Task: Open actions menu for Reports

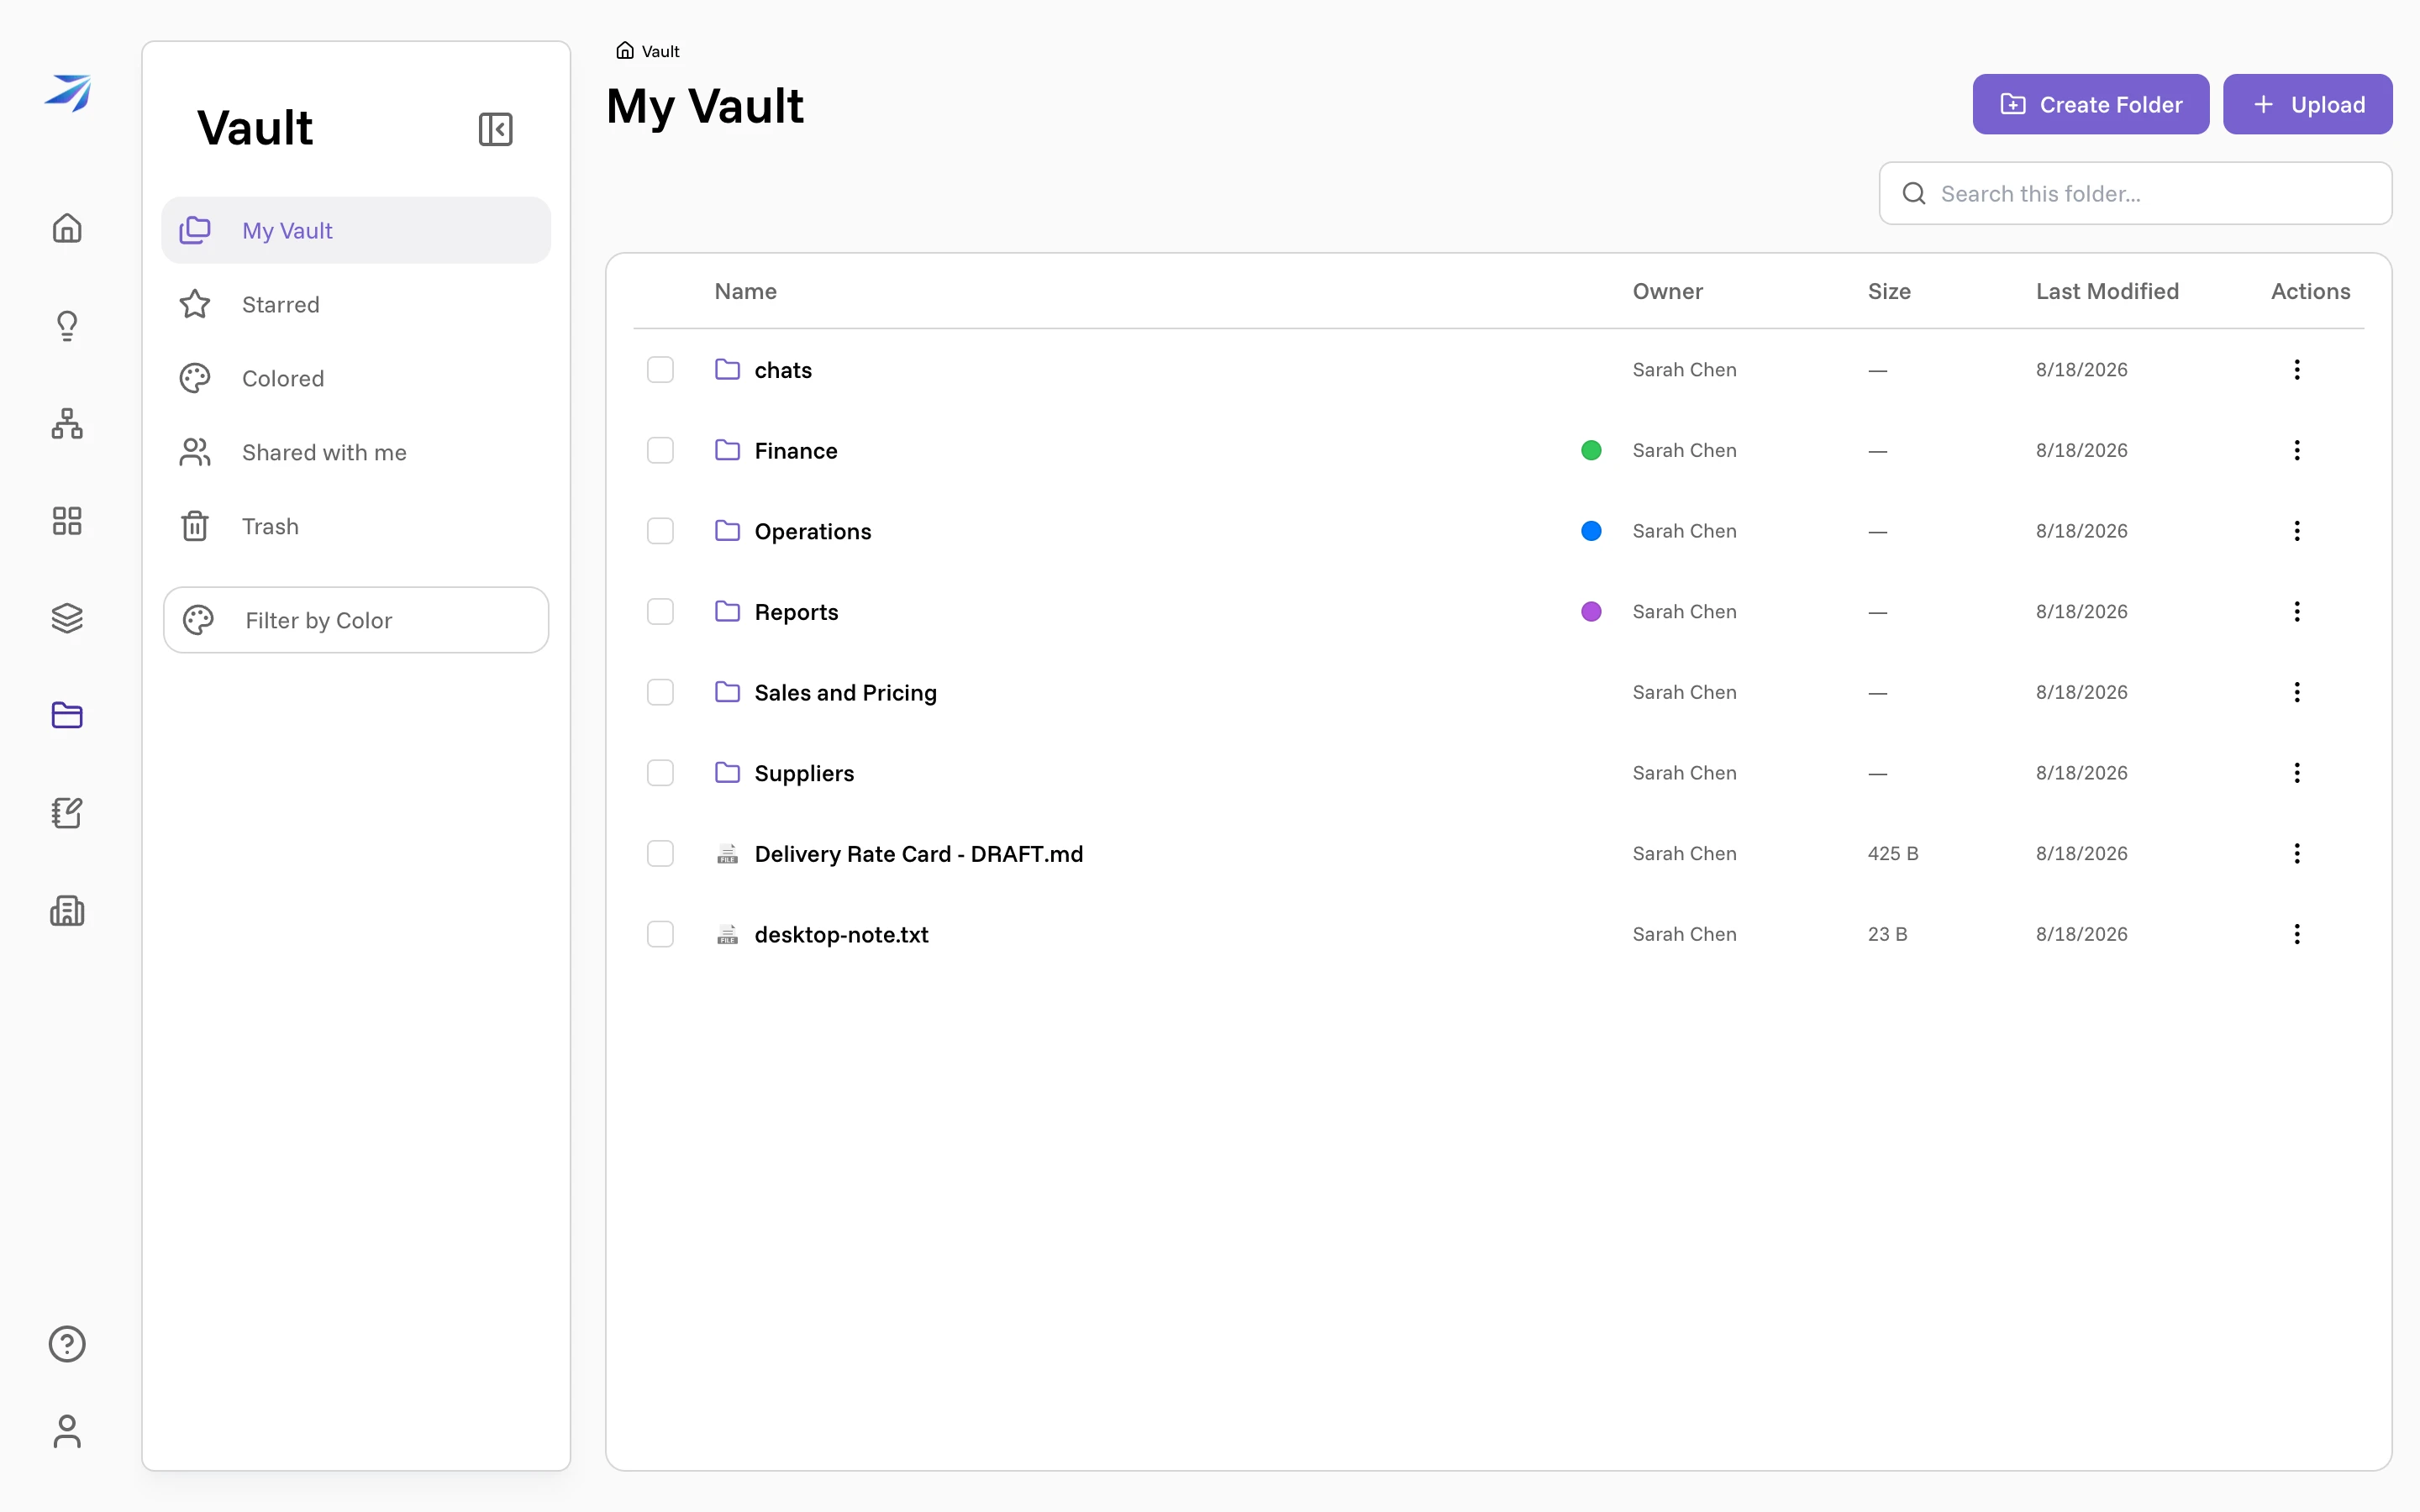Action: coord(2297,611)
